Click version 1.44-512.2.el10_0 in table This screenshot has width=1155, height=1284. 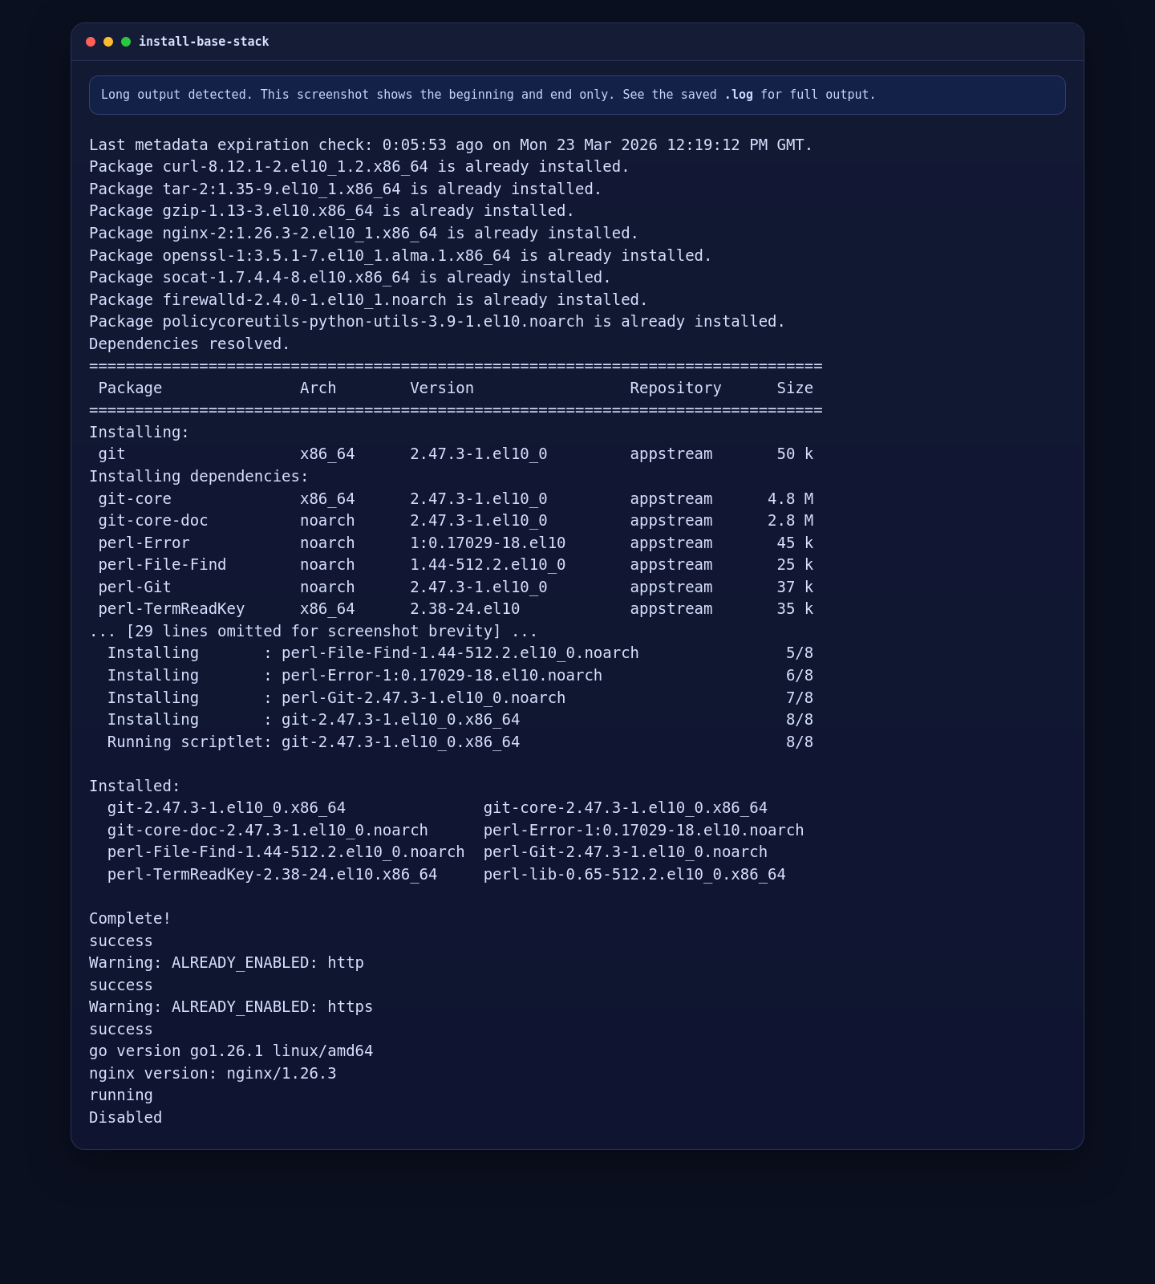click(488, 565)
